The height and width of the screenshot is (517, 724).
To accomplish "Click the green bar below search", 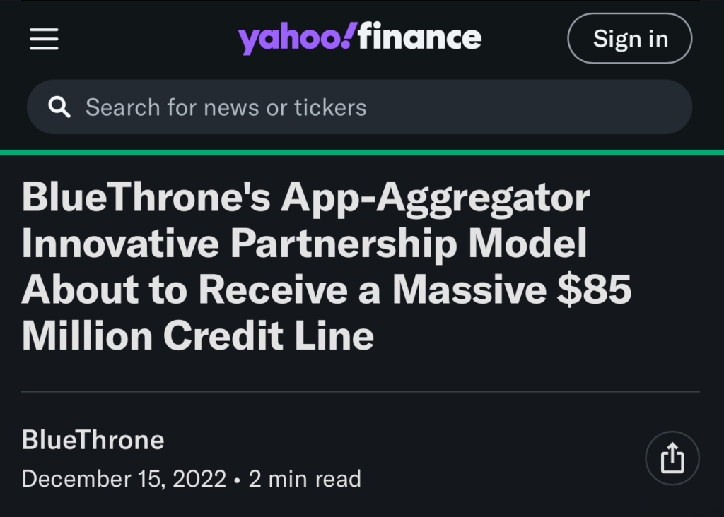I will (x=362, y=152).
